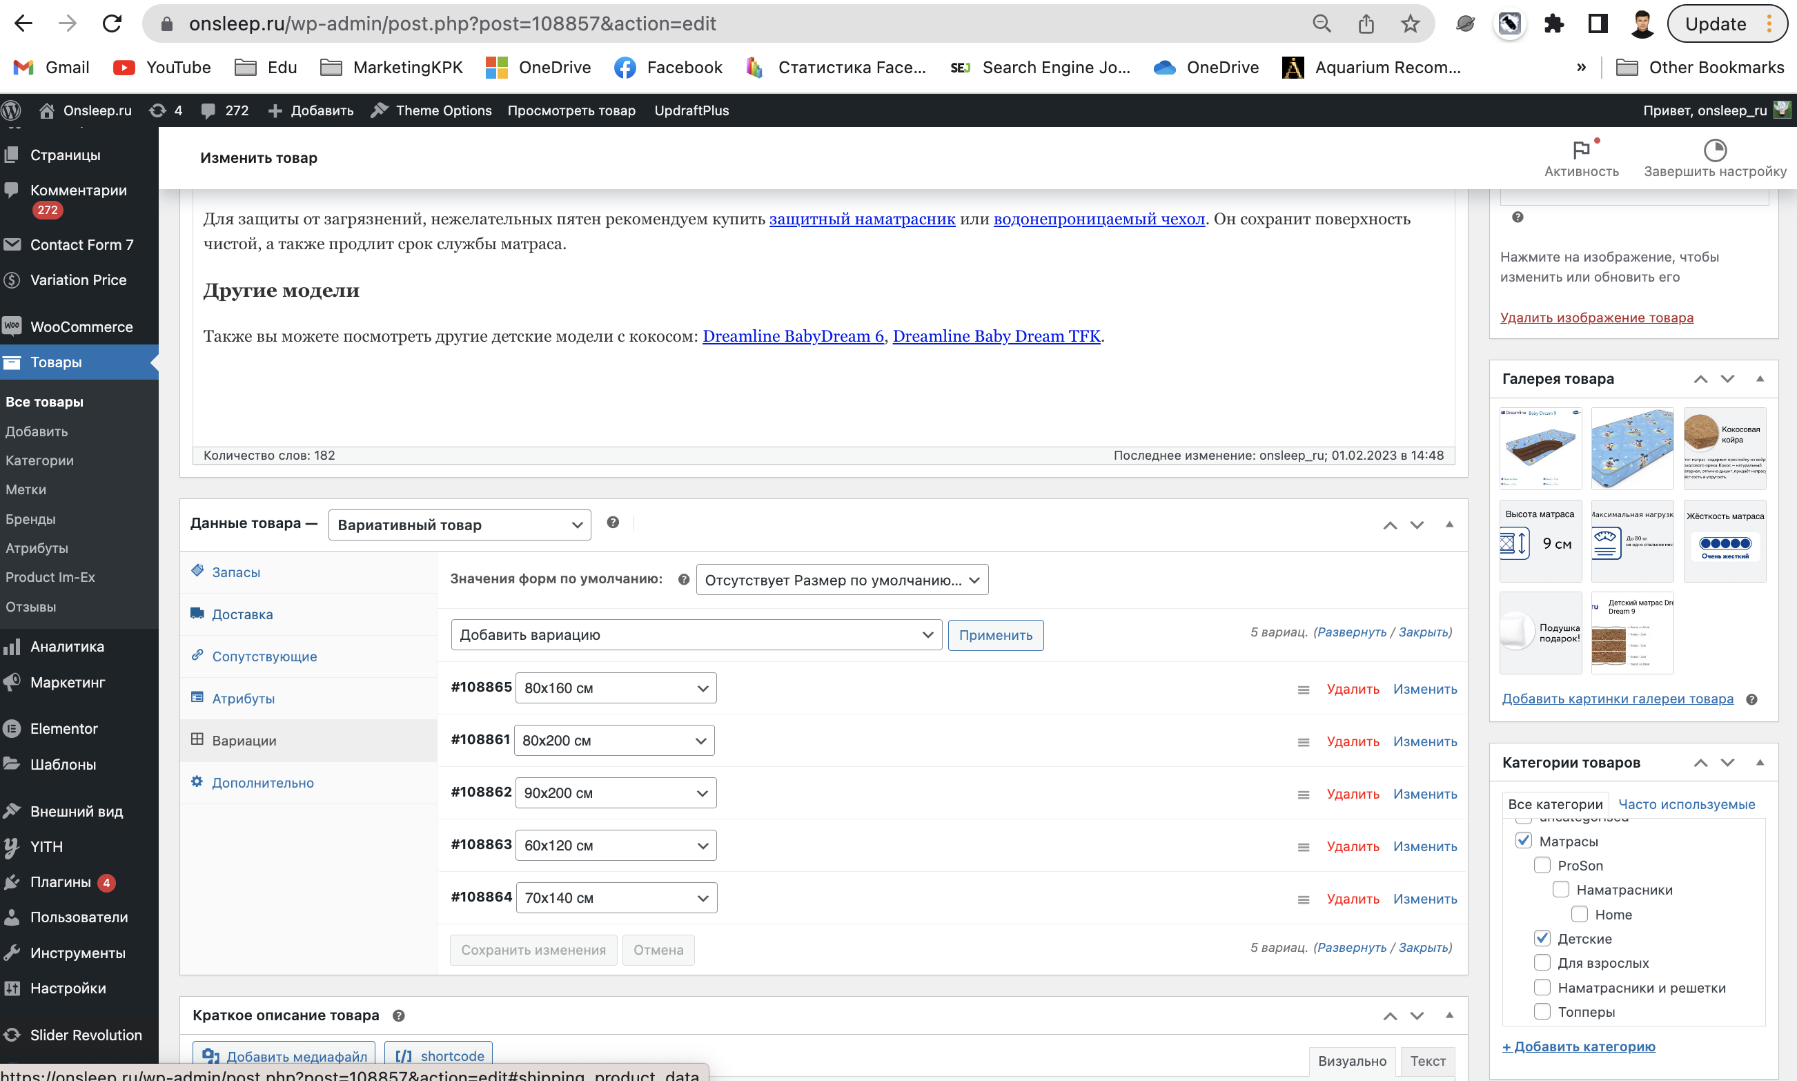The image size is (1797, 1081).
Task: Open Facebook bookmark
Action: point(668,67)
